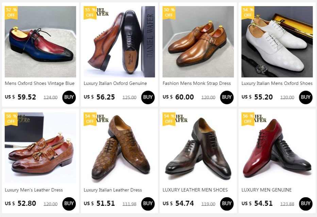Click the 56% OFF badge on tassel loafers
This screenshot has height=217, width=317.
tap(11, 119)
